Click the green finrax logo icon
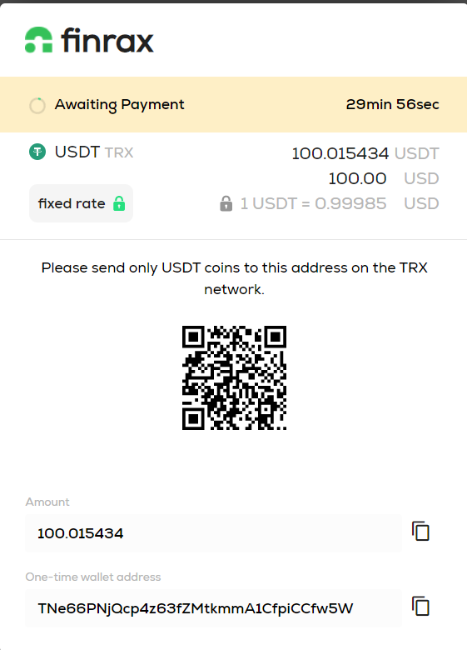The image size is (467, 650). tap(39, 40)
